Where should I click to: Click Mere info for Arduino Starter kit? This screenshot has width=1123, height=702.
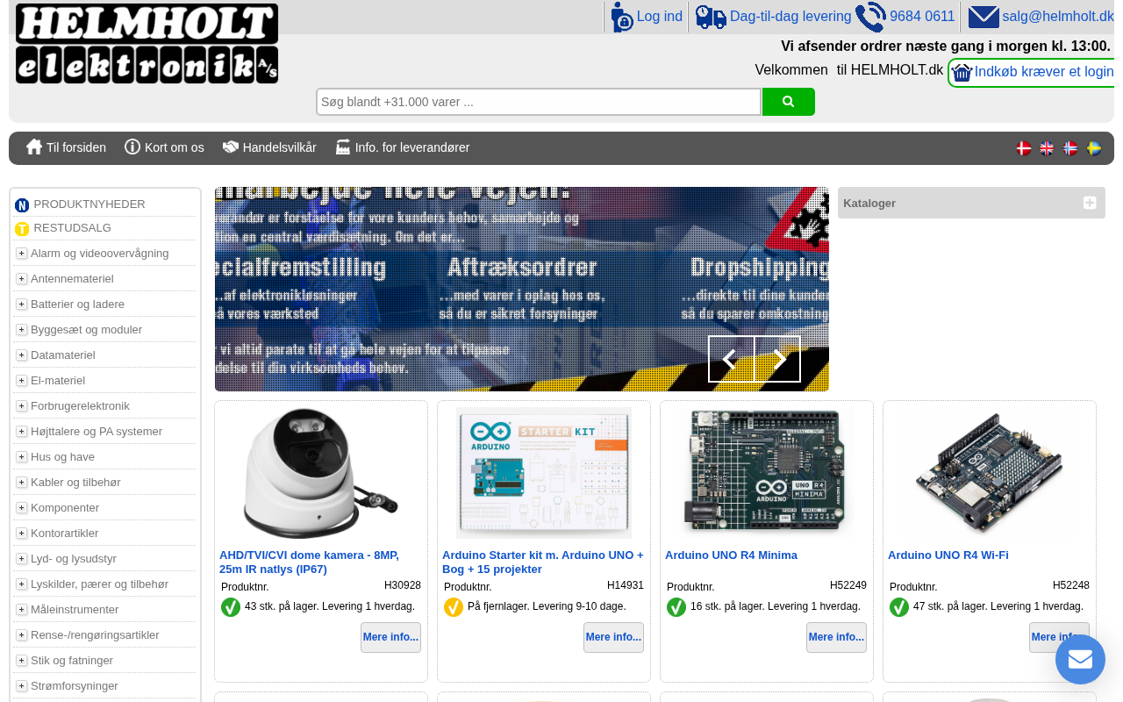[613, 637]
